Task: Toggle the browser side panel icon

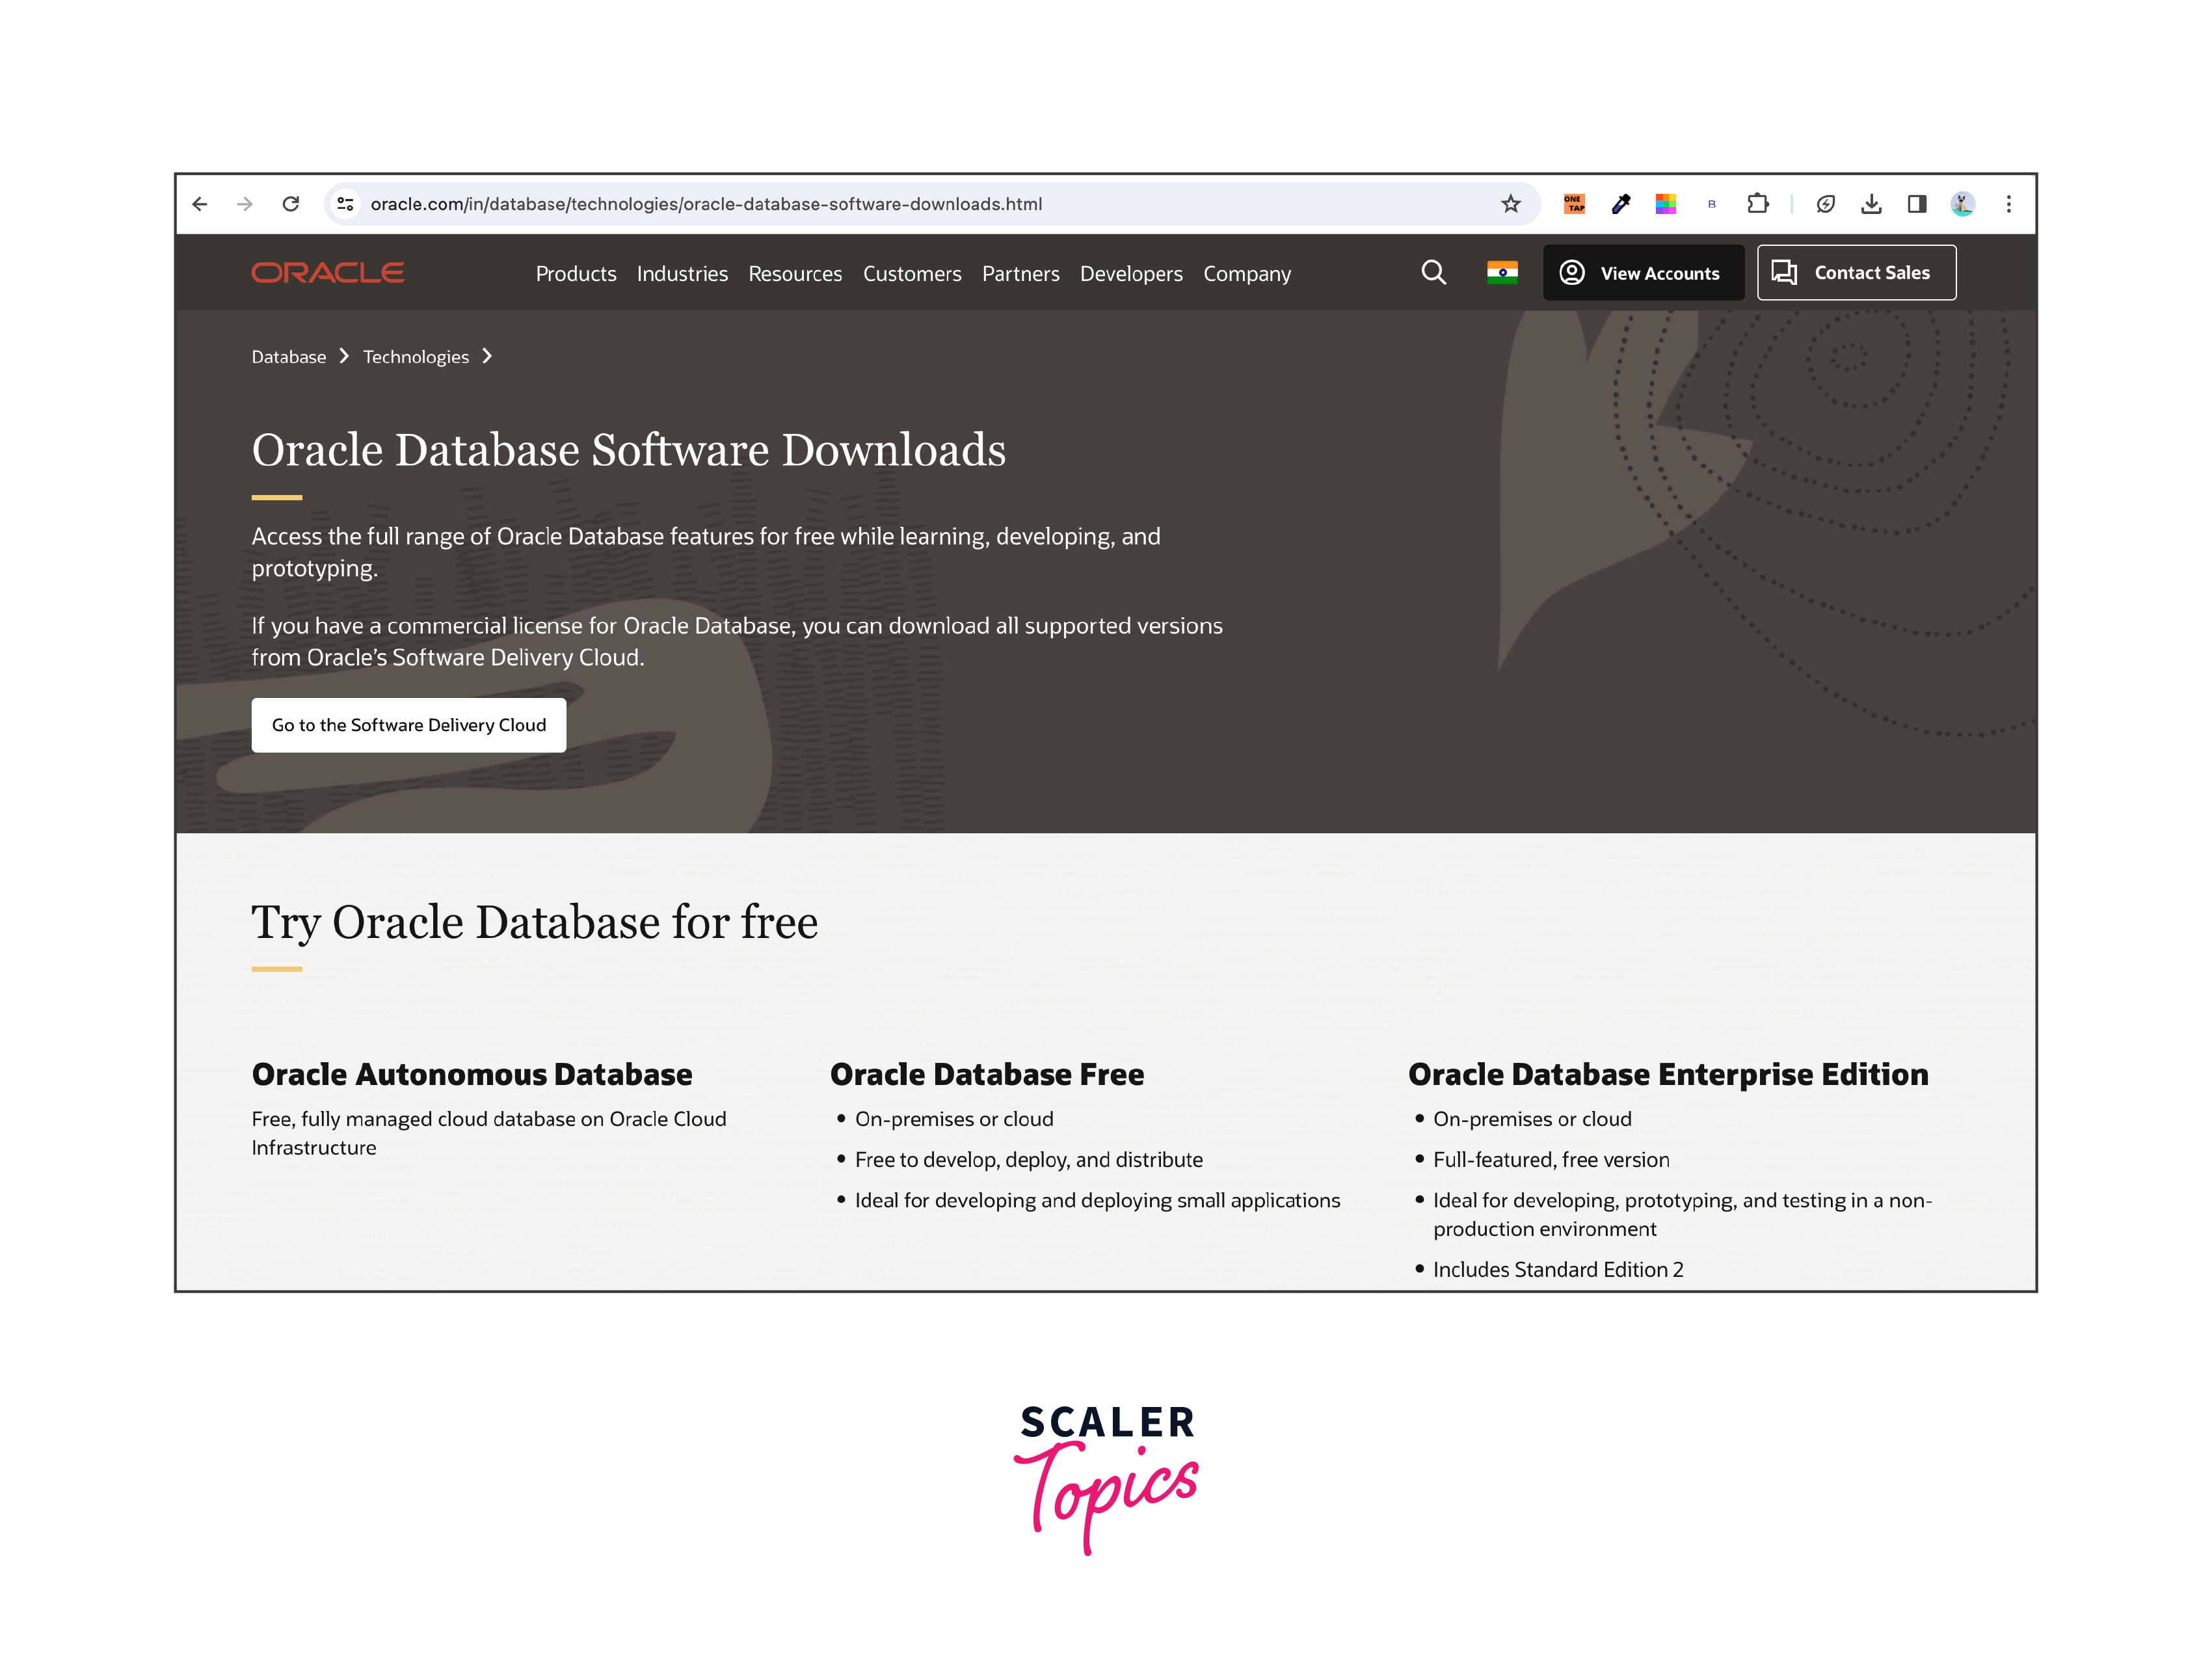Action: point(1916,204)
